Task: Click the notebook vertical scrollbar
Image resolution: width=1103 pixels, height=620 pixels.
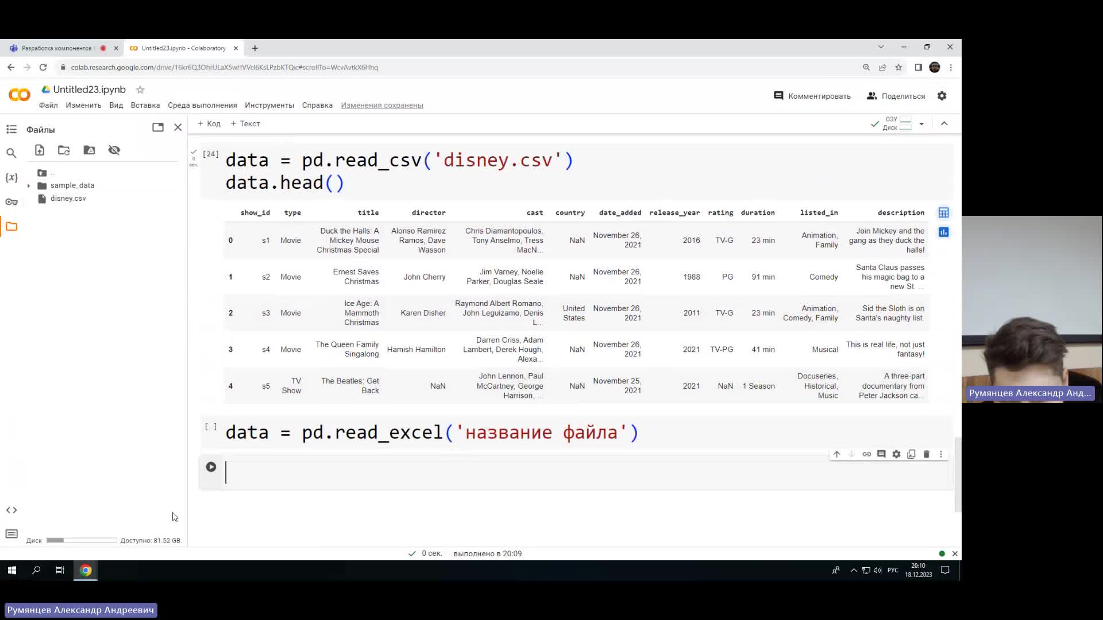Action: (x=957, y=475)
